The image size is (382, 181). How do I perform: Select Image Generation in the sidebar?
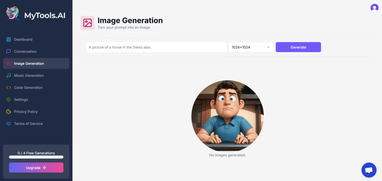point(36,64)
